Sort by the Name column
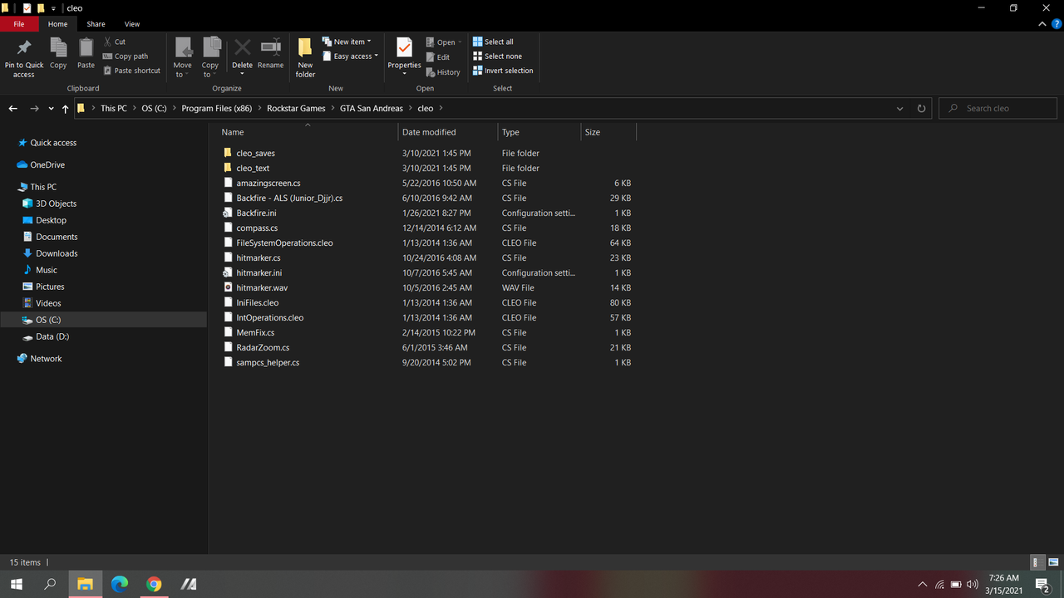The width and height of the screenshot is (1064, 598). [308, 132]
